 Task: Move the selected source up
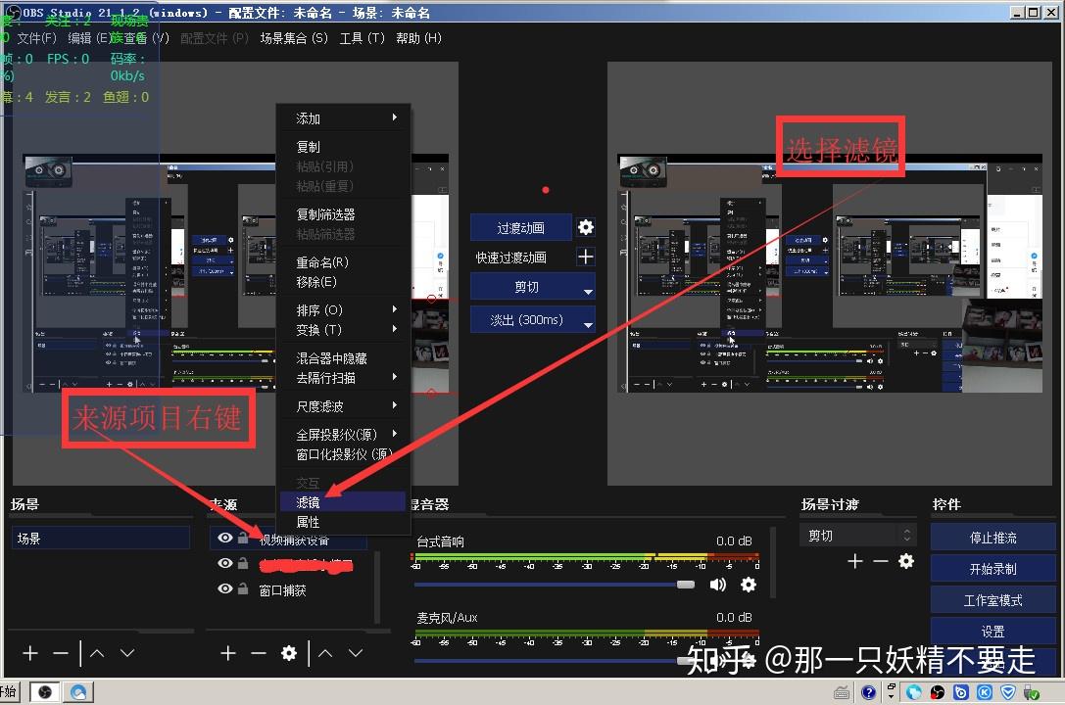tap(325, 653)
